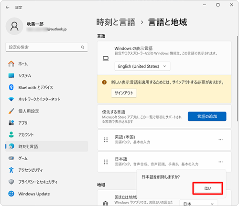Open more options for 日本語
The height and width of the screenshot is (206, 239).
point(220,162)
